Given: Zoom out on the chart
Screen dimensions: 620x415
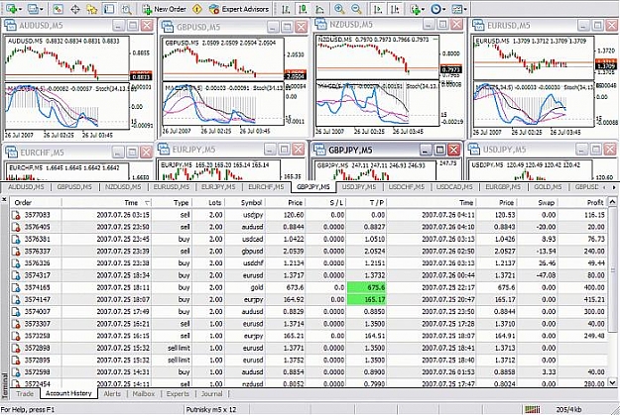Looking at the screenshot, I should tap(356, 9).
